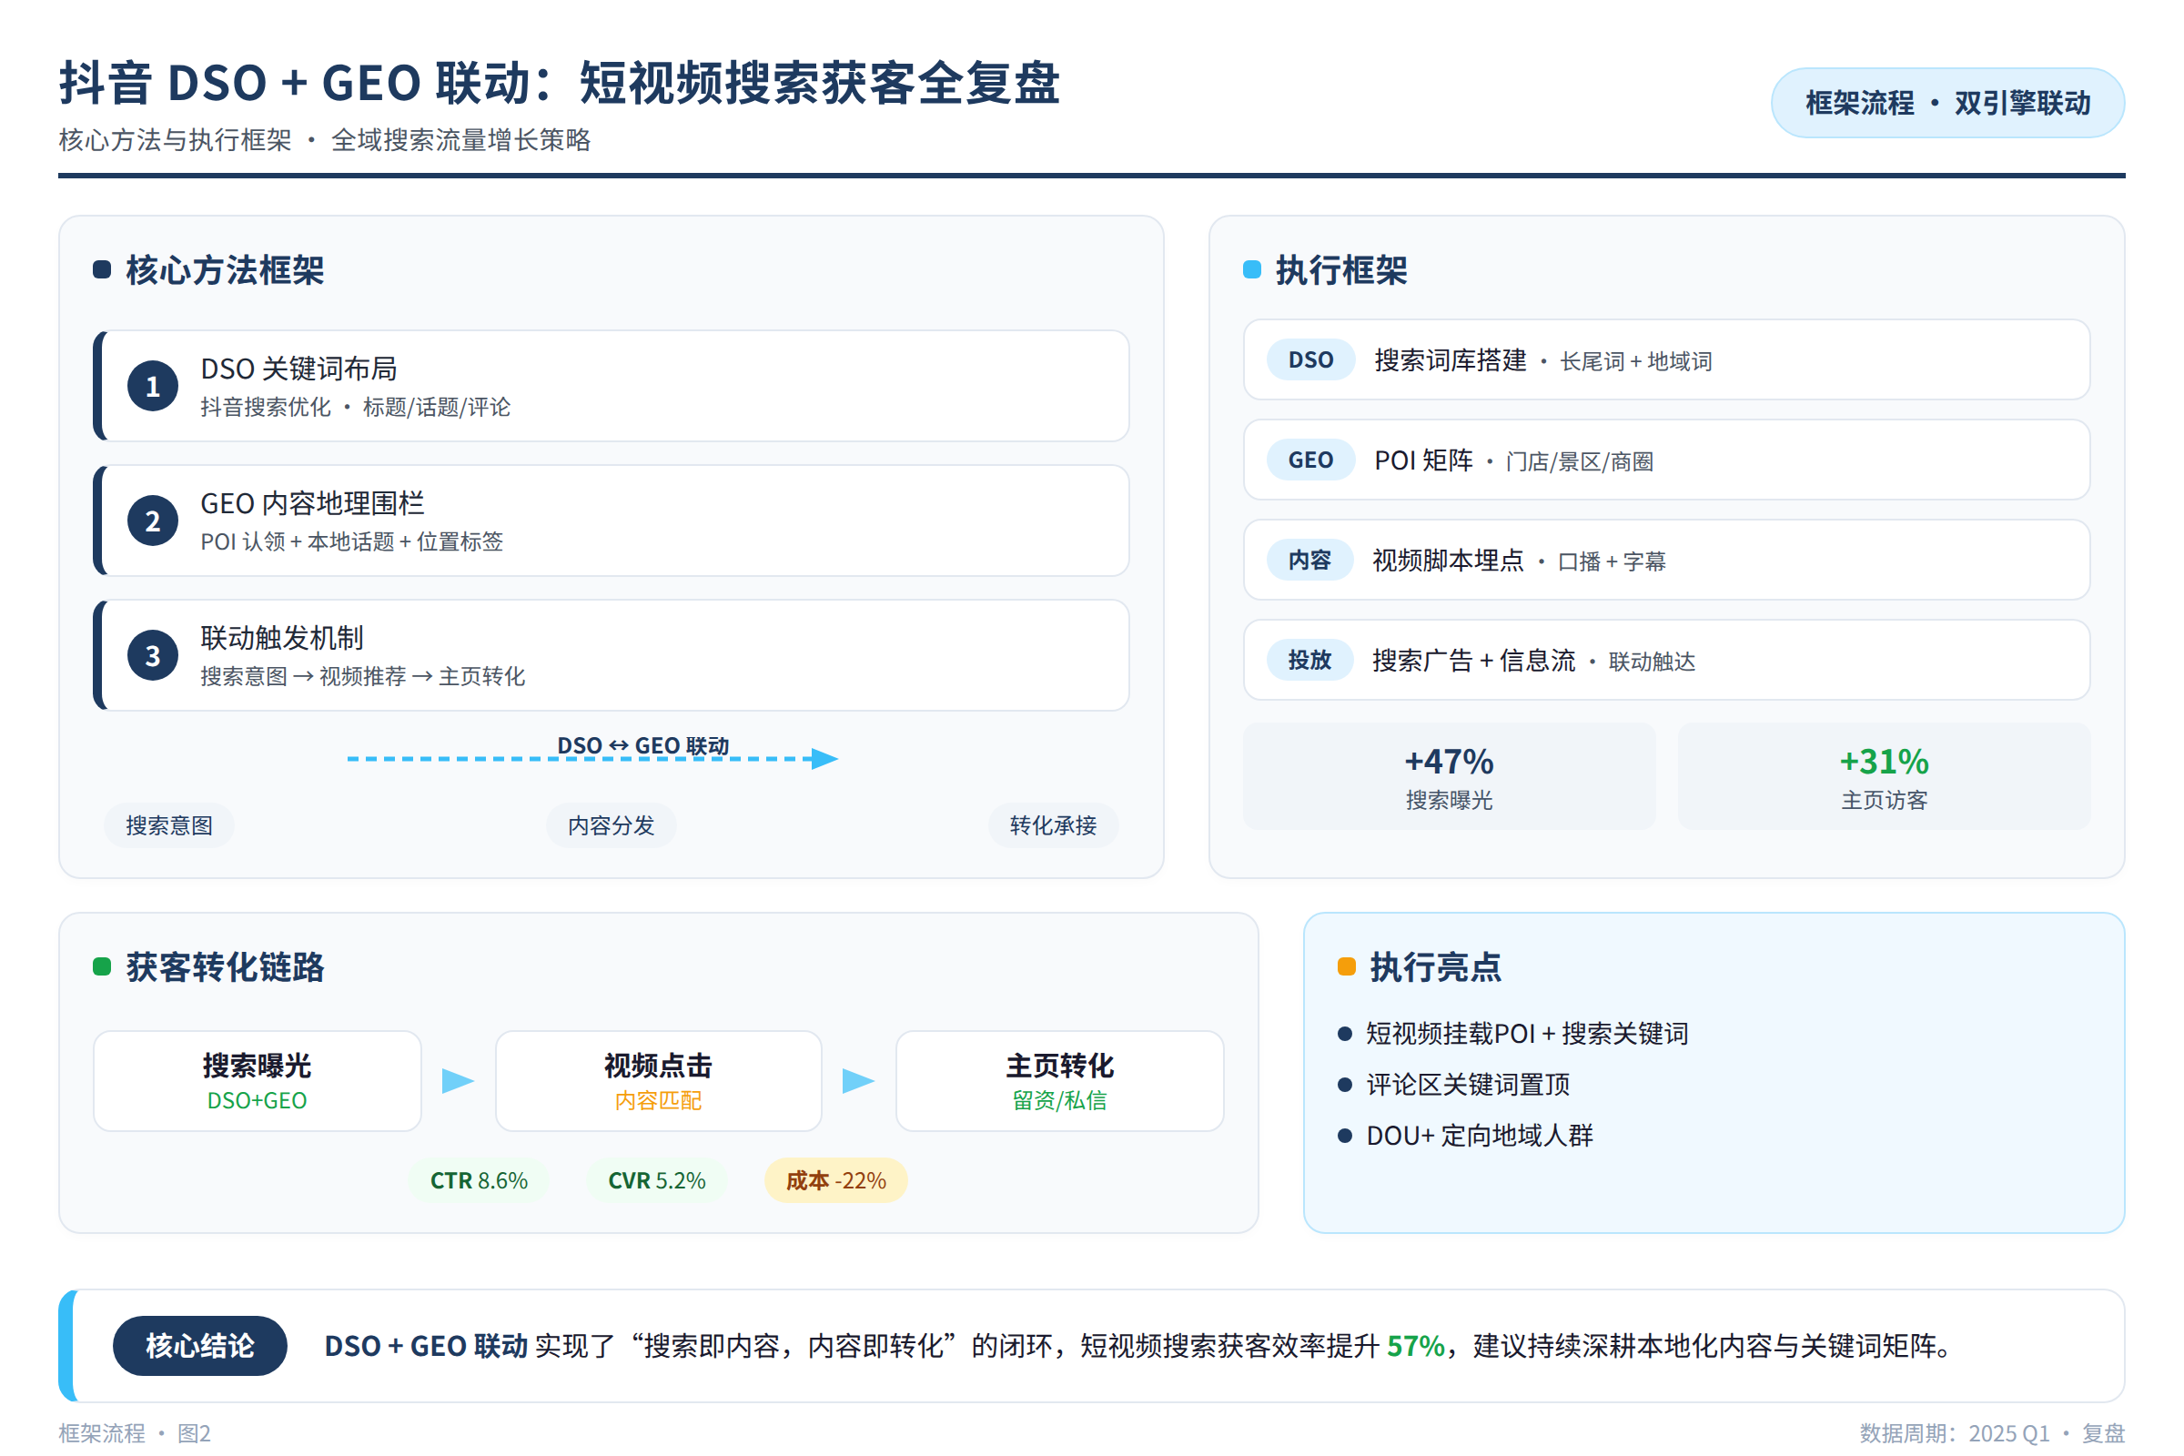Click the green 57% figure in conclusion
Image resolution: width=2184 pixels, height=1456 pixels.
tap(1415, 1346)
